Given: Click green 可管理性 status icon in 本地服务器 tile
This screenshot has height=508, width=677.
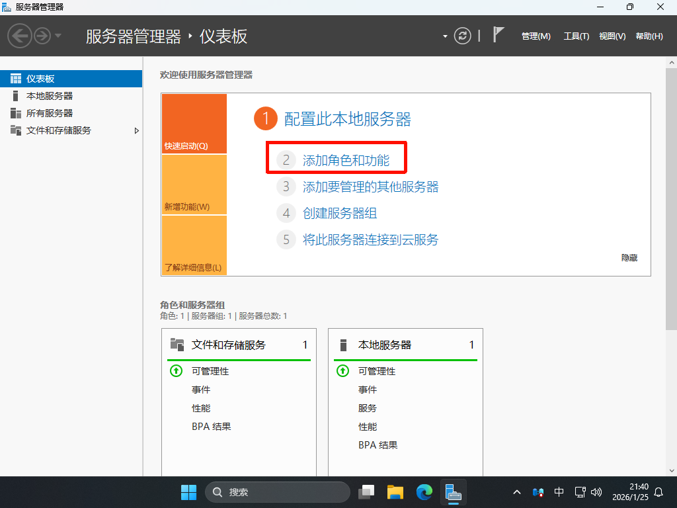Looking at the screenshot, I should (342, 371).
